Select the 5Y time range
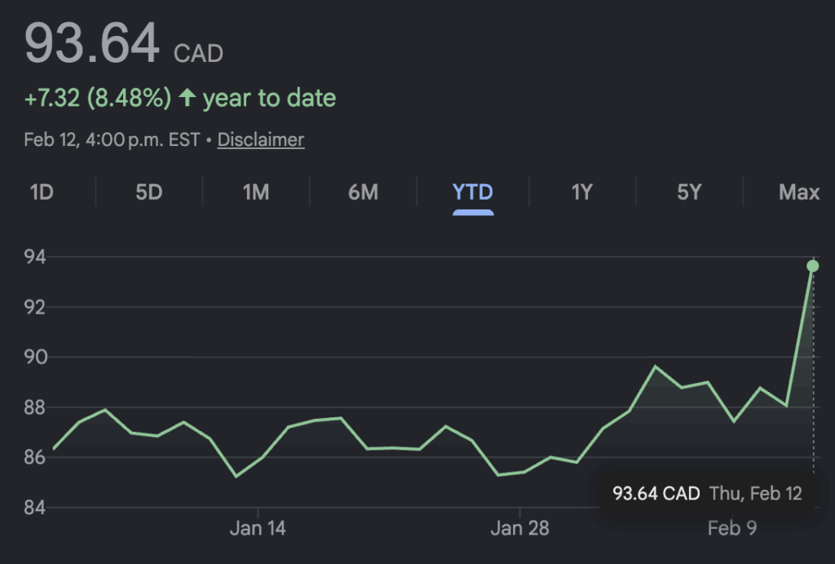Screen dimensions: 835x564 tap(689, 192)
